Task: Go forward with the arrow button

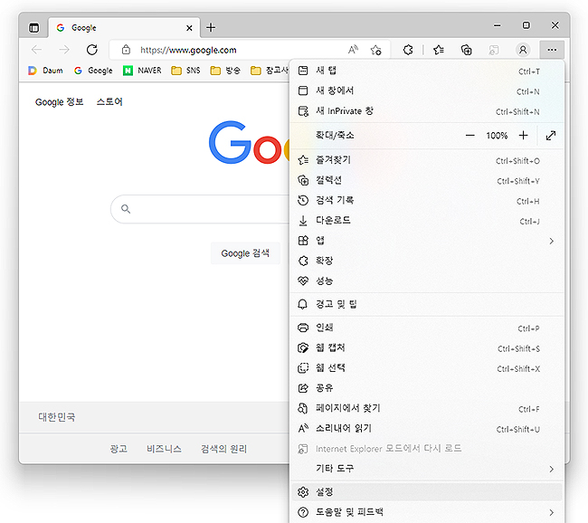Action: click(x=64, y=50)
